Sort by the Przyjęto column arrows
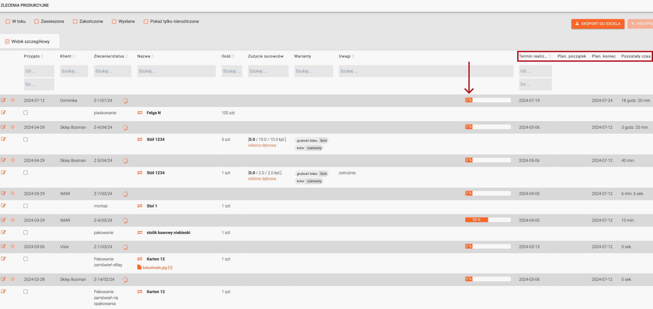 pos(42,56)
